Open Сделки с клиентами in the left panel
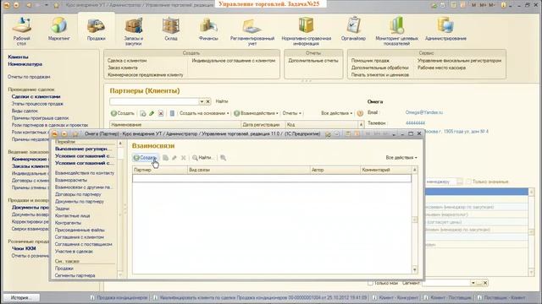 click(x=36, y=97)
